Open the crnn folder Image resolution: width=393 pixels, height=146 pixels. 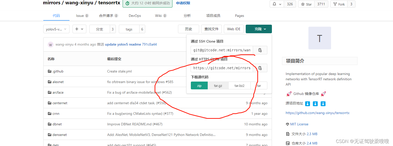pyautogui.click(x=56, y=114)
